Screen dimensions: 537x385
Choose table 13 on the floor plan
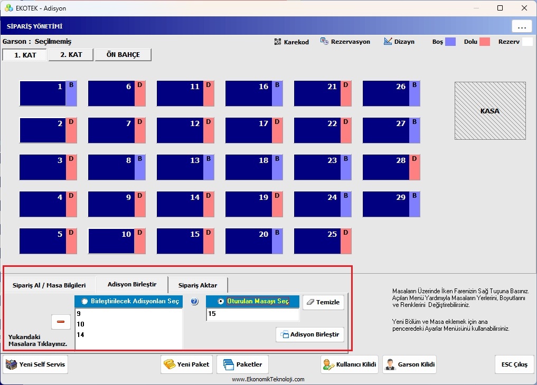click(x=185, y=168)
